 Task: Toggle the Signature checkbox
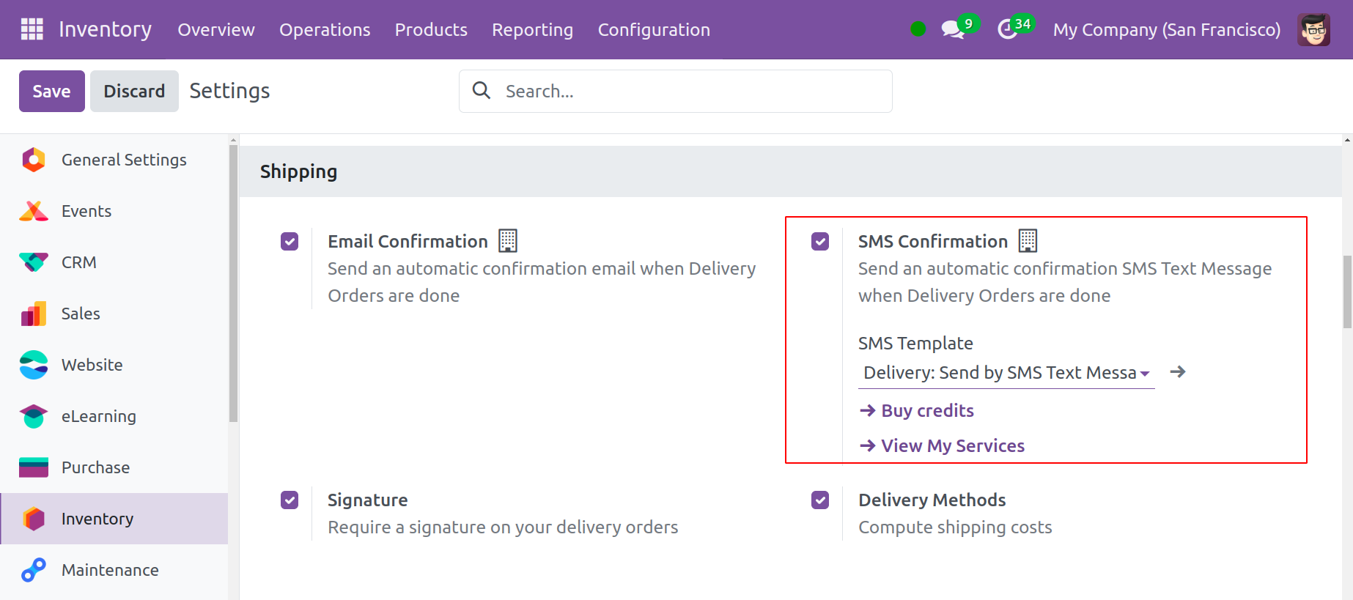pyautogui.click(x=290, y=500)
